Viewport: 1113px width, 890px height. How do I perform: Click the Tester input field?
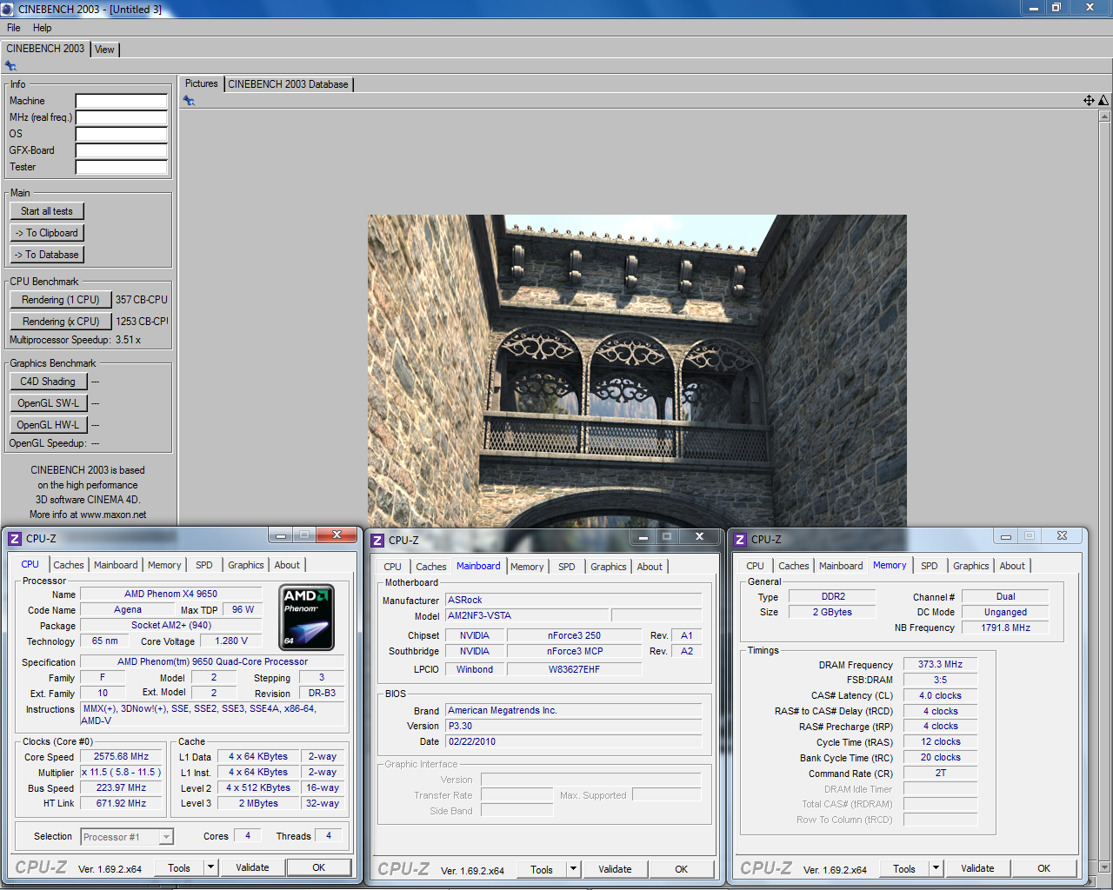point(121,167)
